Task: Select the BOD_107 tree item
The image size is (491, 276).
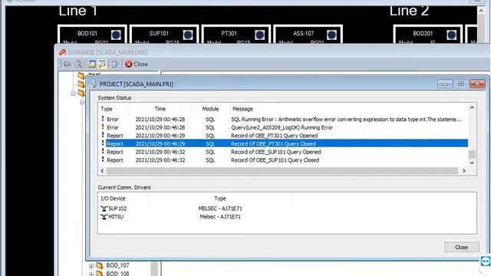Action: (117, 265)
